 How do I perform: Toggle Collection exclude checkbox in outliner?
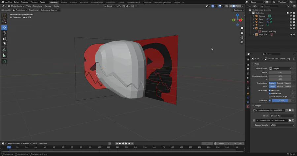pos(288,13)
